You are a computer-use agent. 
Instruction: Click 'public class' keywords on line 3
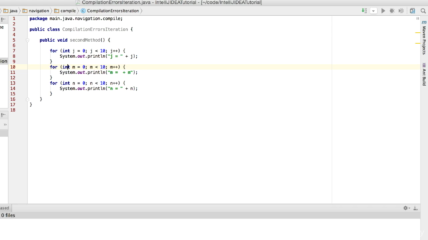click(45, 29)
